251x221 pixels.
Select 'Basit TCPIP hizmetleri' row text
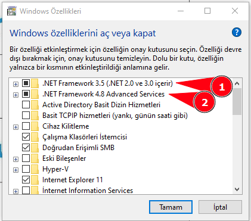(115, 116)
